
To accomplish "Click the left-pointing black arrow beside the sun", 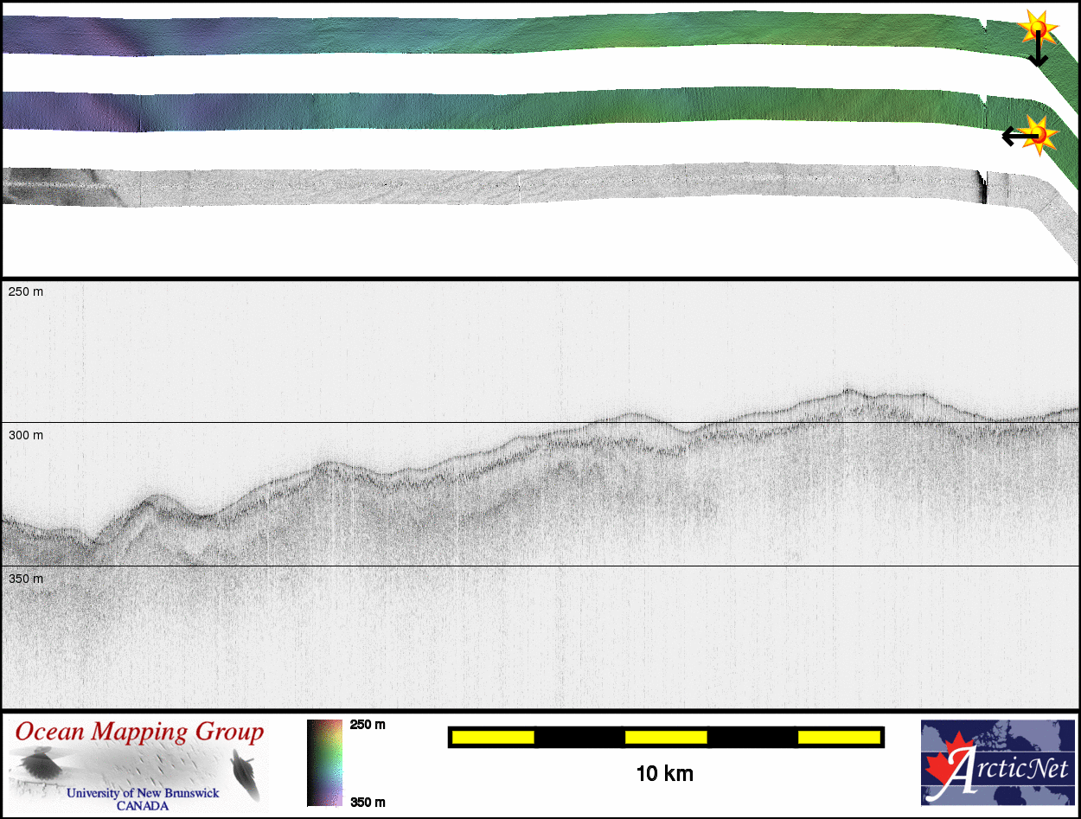I will pos(1014,136).
